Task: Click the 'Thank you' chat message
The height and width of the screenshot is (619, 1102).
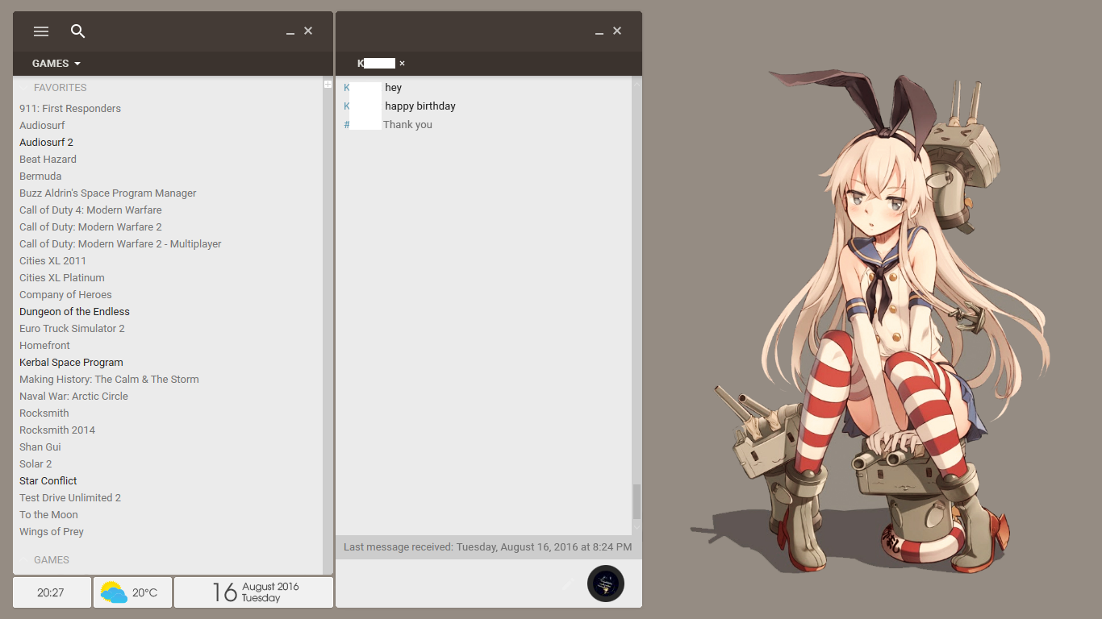Action: tap(407, 125)
